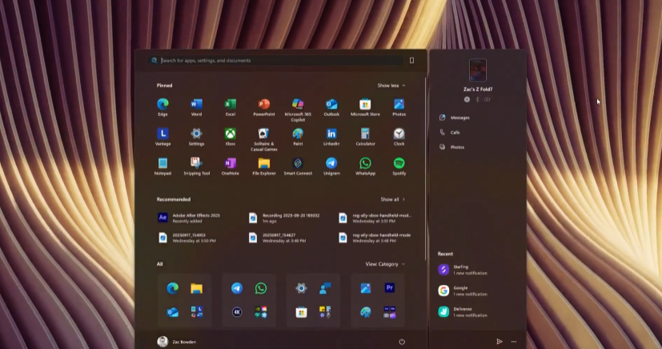Open the pinned Photos app
This screenshot has width=662, height=349.
399,107
